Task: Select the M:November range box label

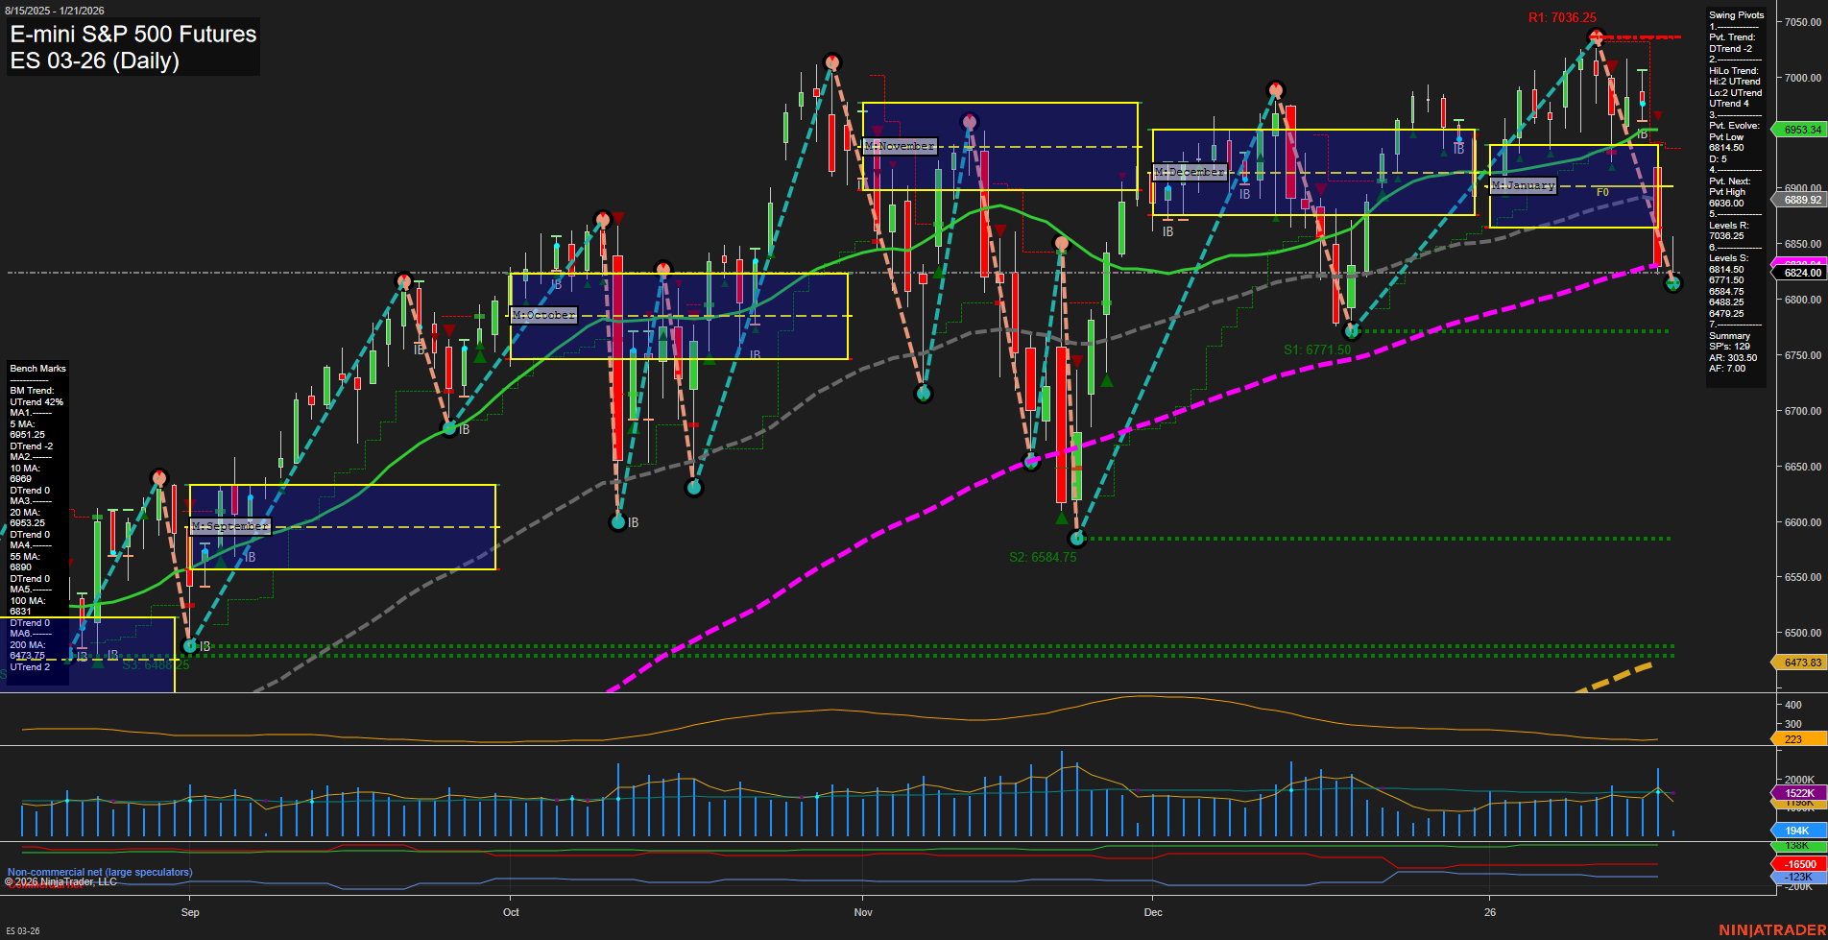Action: (899, 146)
